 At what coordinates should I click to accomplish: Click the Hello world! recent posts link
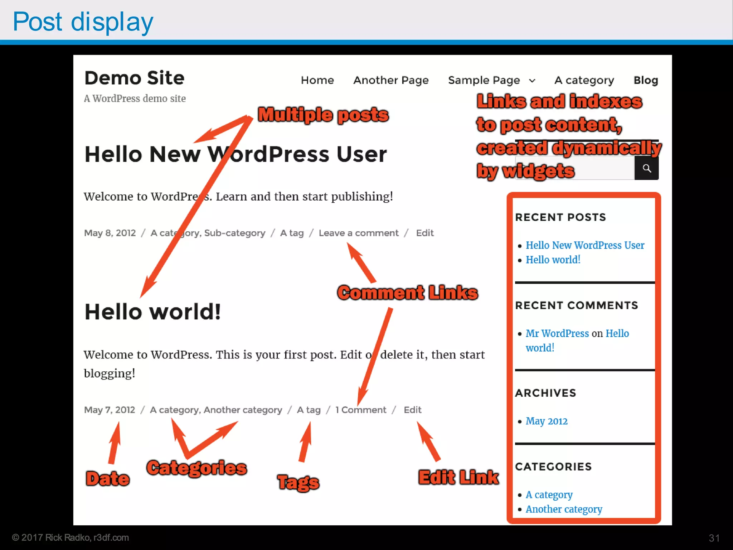pos(553,260)
